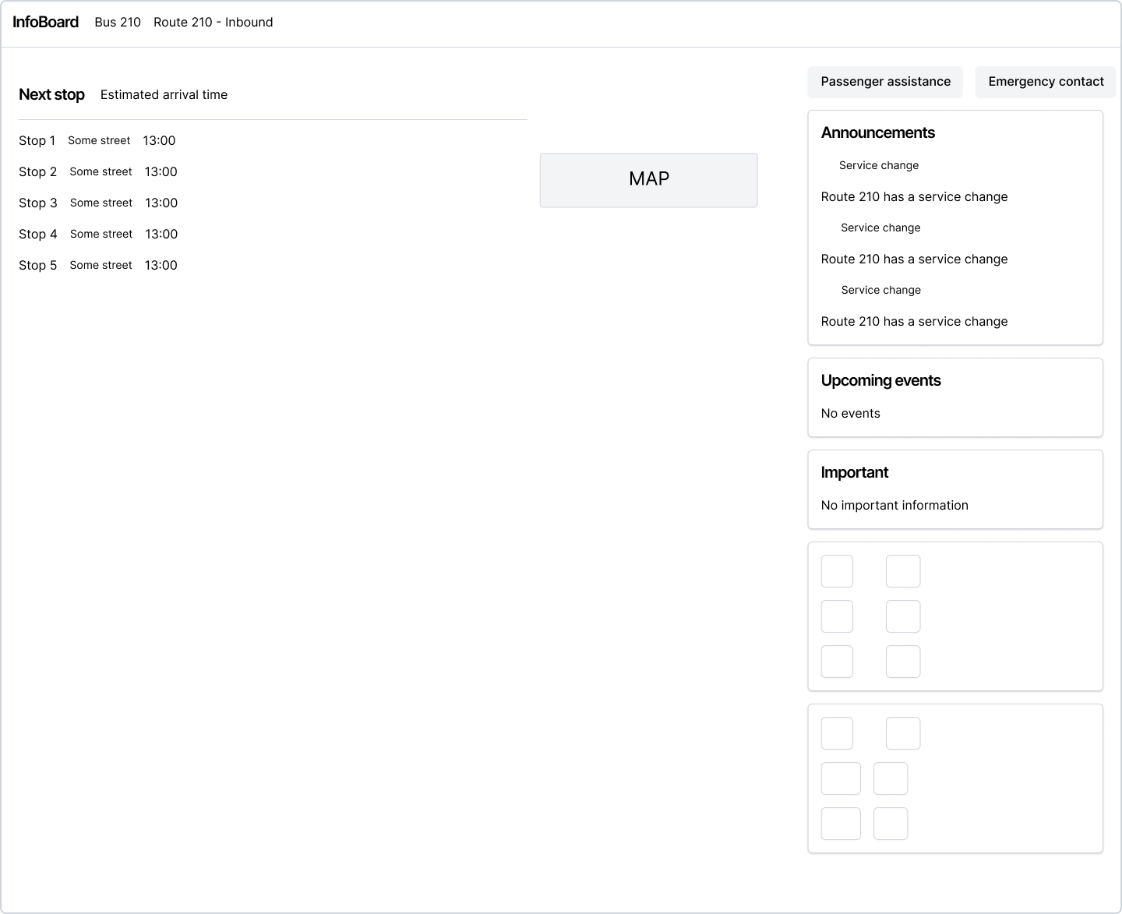
Task: Click the 13:00 time for Stop 4
Action: point(161,234)
